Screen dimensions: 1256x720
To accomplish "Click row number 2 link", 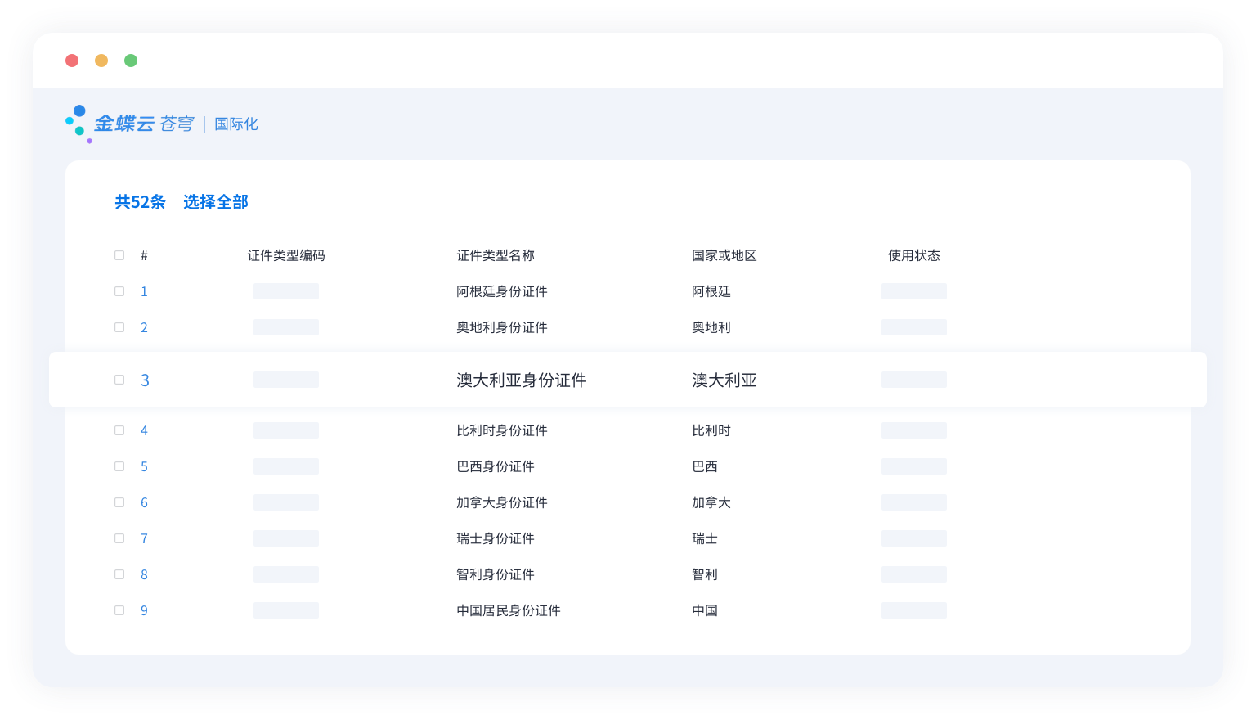I will (x=144, y=327).
